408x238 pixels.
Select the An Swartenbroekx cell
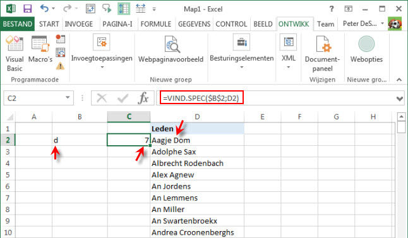197,220
